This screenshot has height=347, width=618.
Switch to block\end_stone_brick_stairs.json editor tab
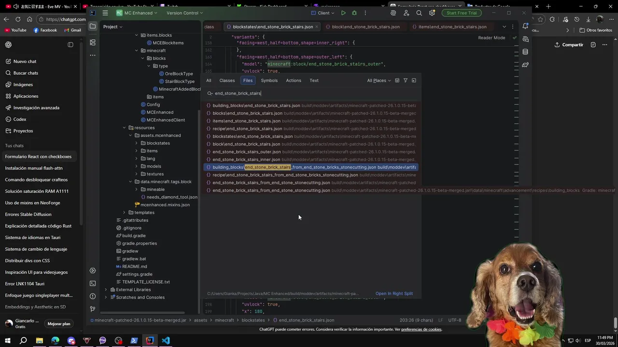(x=363, y=27)
